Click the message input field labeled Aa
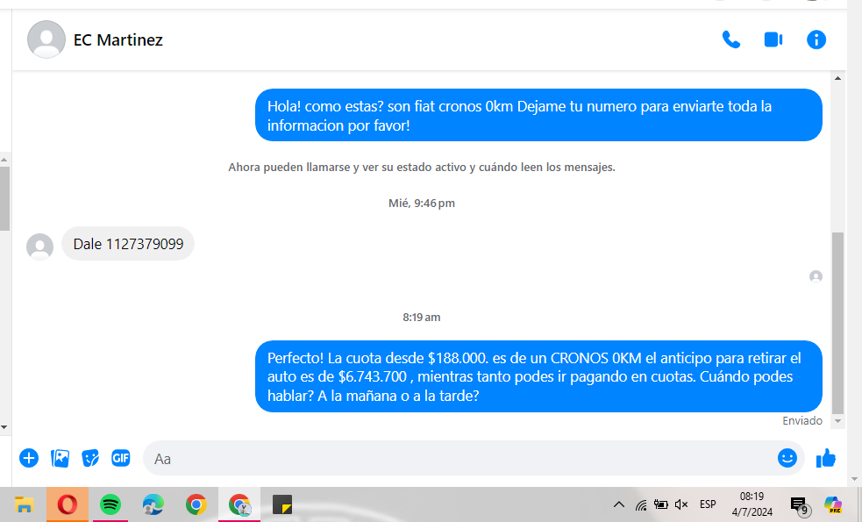Viewport: 862px width, 522px height. [456, 458]
